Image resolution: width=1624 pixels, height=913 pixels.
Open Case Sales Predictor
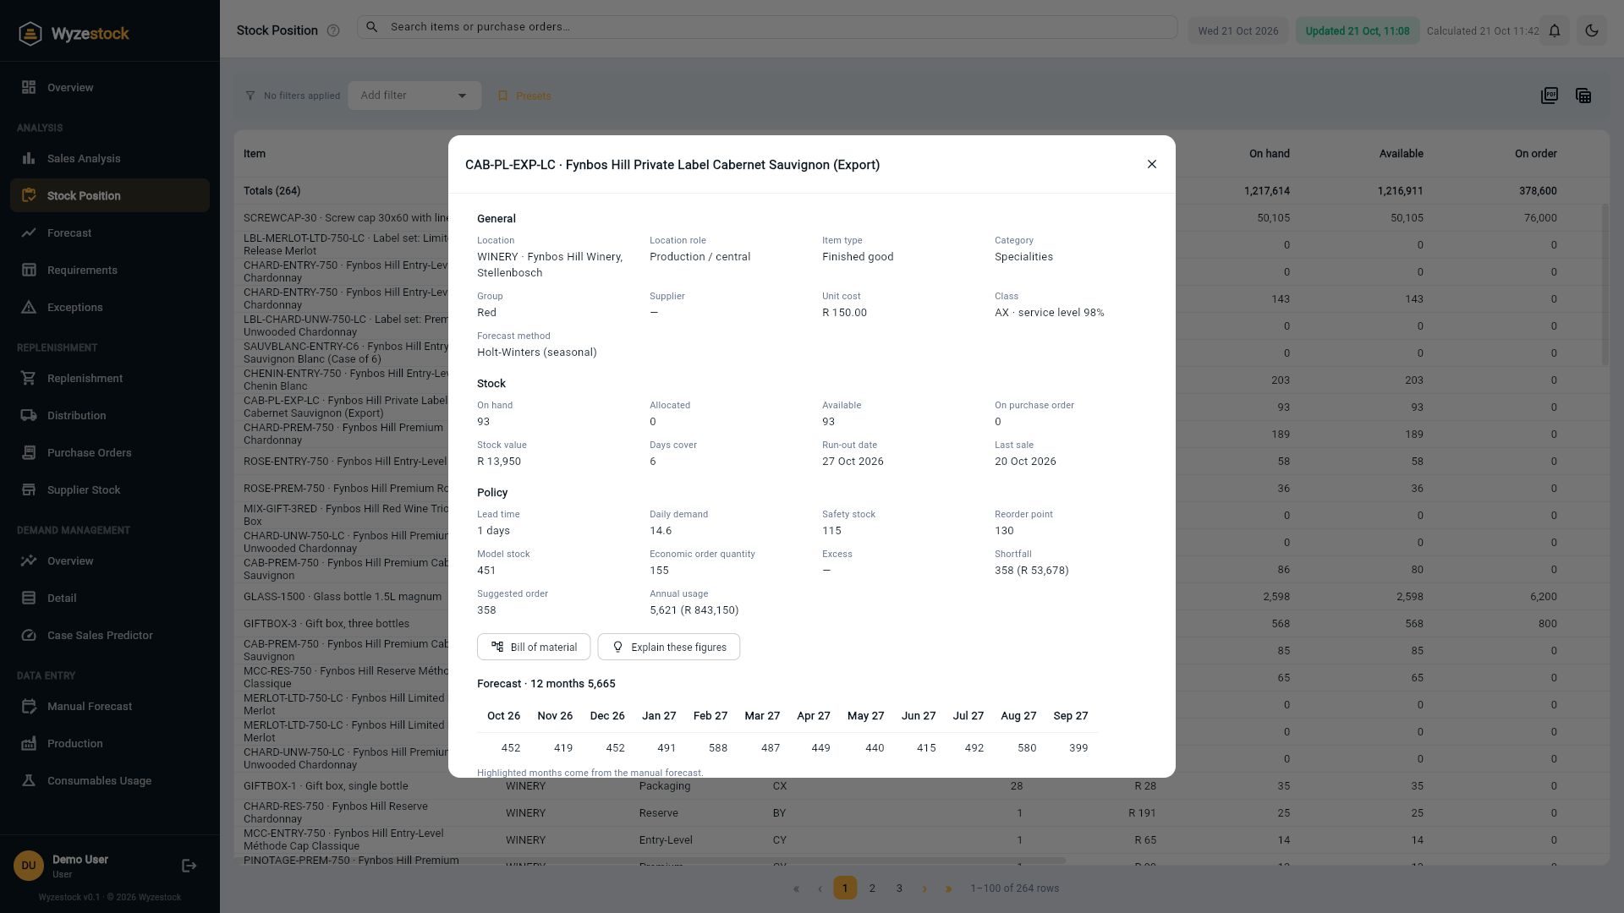coord(110,635)
